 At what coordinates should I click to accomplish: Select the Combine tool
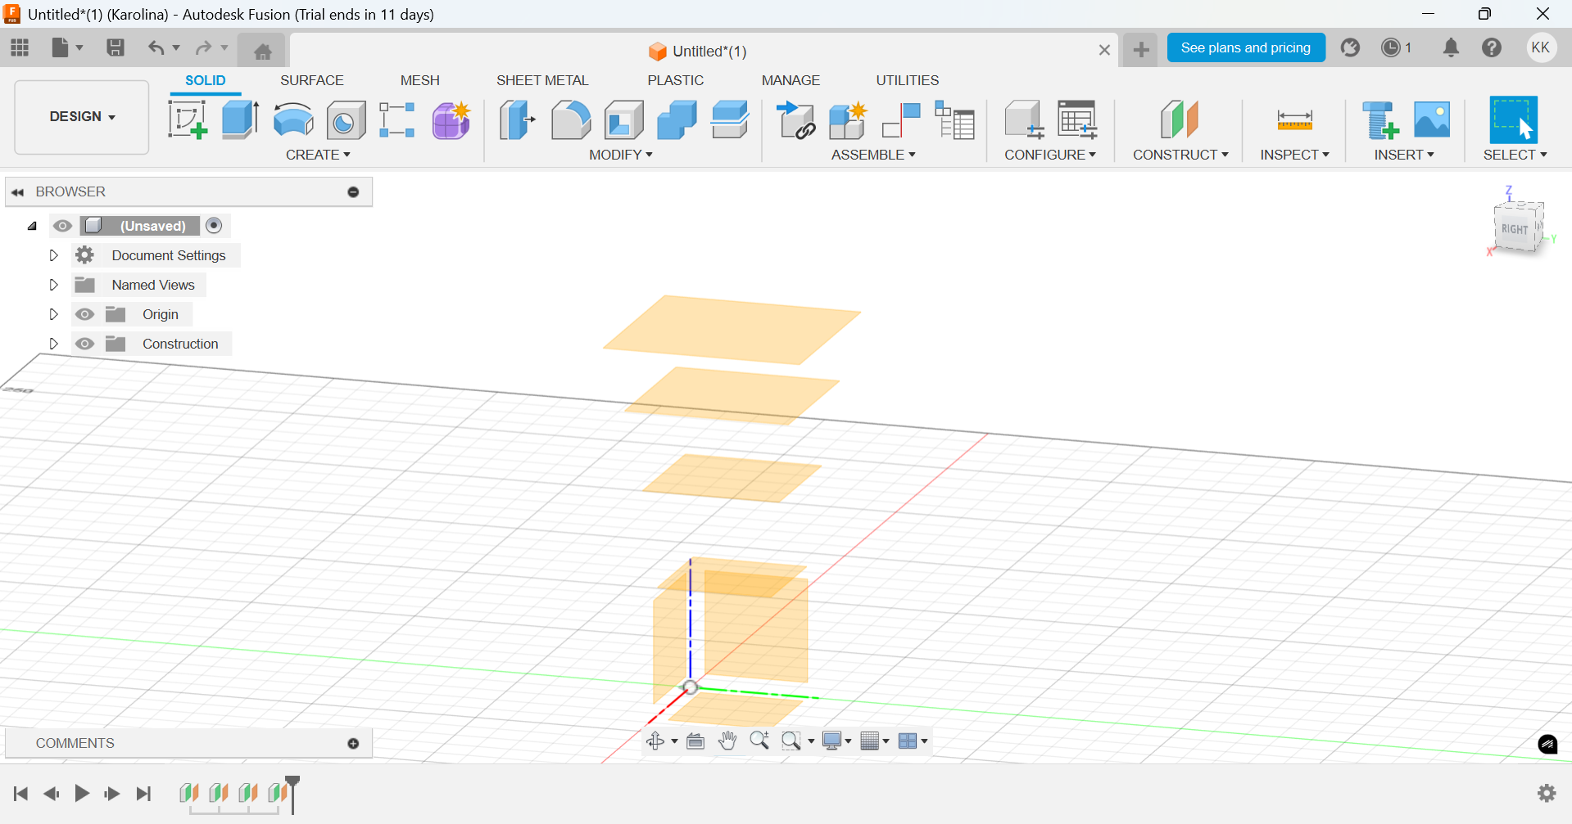(x=677, y=120)
